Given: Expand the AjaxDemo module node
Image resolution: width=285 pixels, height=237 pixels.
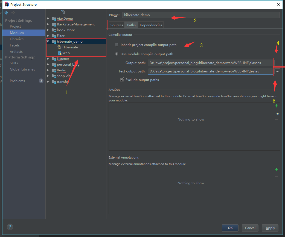Looking at the screenshot, I should pyautogui.click(x=48, y=19).
